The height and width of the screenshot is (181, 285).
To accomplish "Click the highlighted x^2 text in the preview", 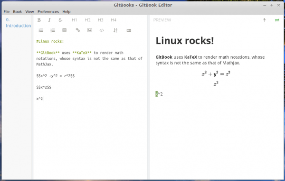I will click(159, 94).
